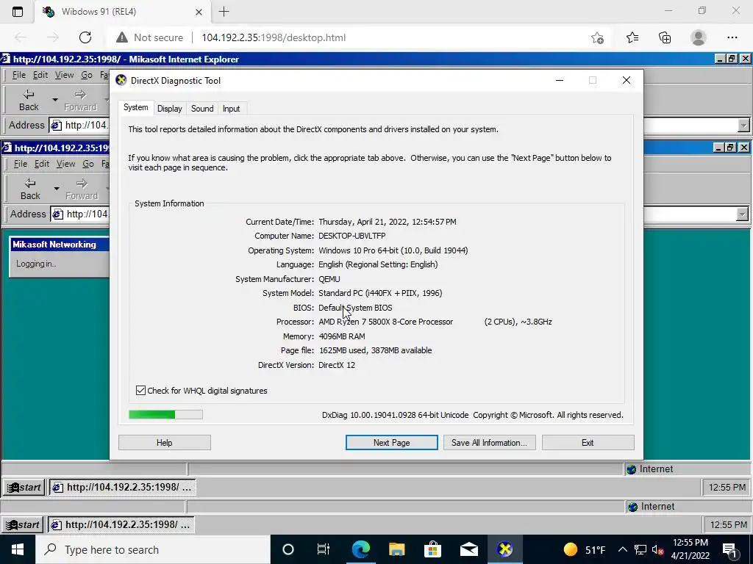Viewport: 753px width, 564px height.
Task: Click muted volume icon in system tray
Action: tap(657, 549)
